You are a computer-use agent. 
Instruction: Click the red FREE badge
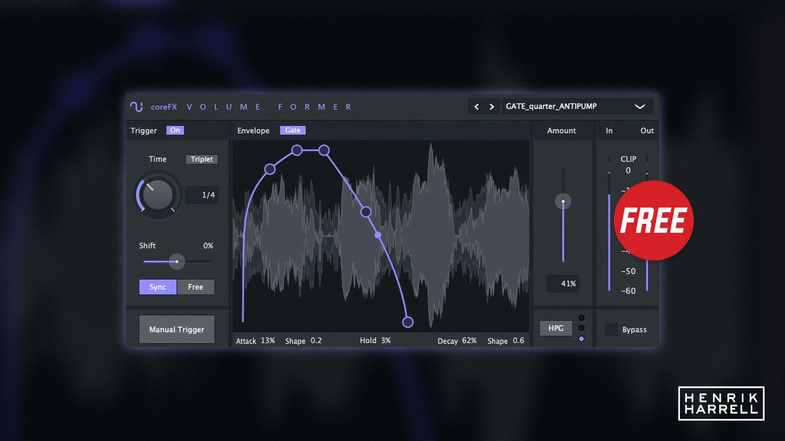pyautogui.click(x=653, y=221)
